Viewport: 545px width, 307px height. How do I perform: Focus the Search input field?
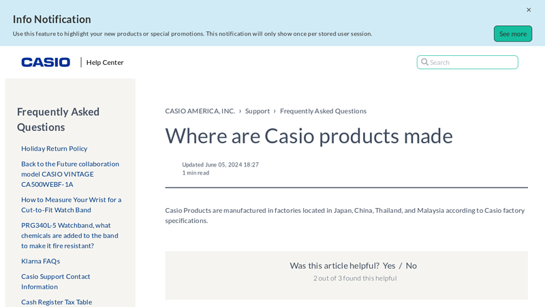click(467, 62)
